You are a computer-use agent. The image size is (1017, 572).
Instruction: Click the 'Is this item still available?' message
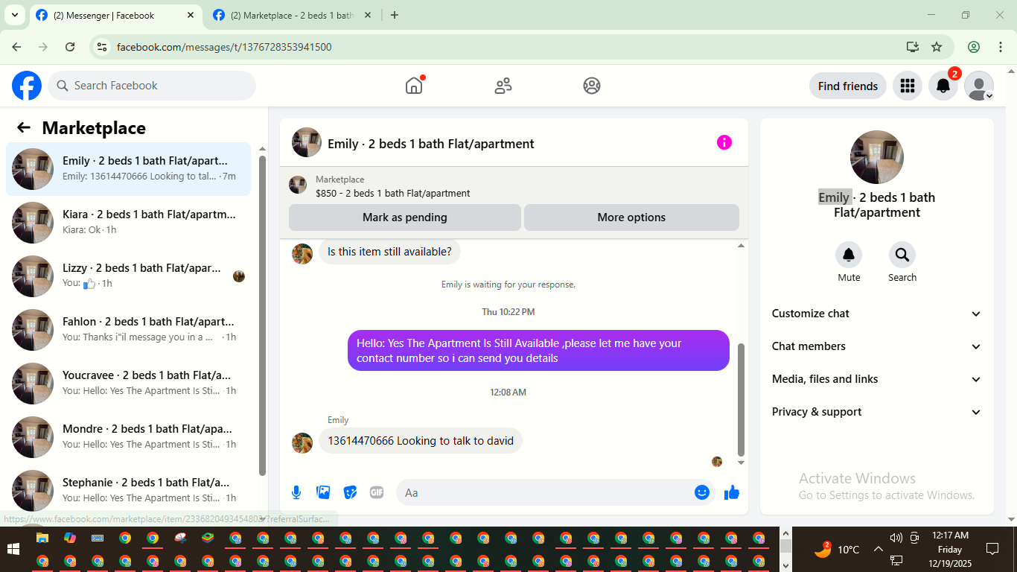pyautogui.click(x=389, y=252)
